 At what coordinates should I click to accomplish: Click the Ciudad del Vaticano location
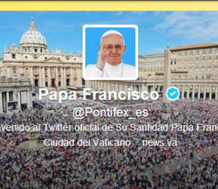tap(87, 143)
